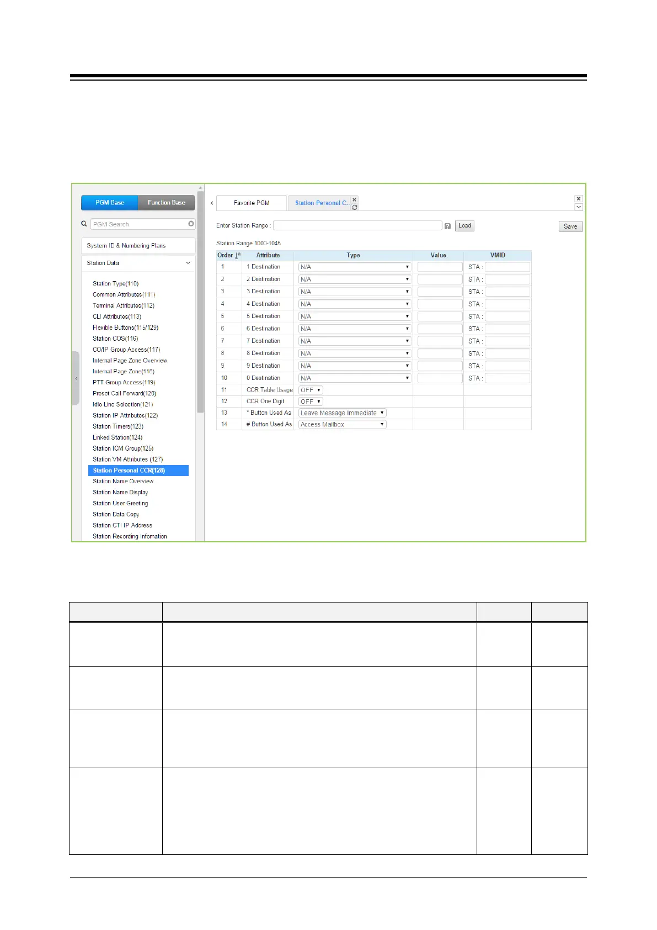Click the Save button

(x=570, y=226)
